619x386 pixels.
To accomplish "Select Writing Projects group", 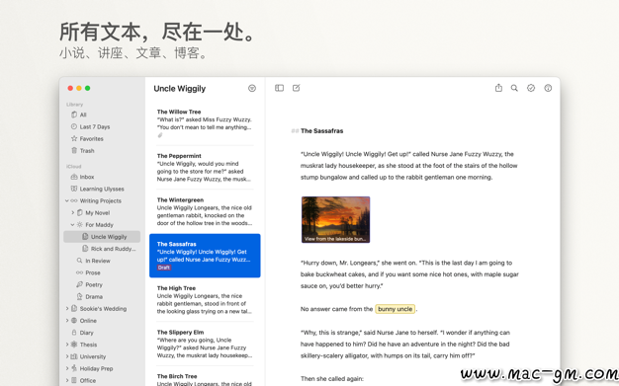I will click(x=102, y=200).
